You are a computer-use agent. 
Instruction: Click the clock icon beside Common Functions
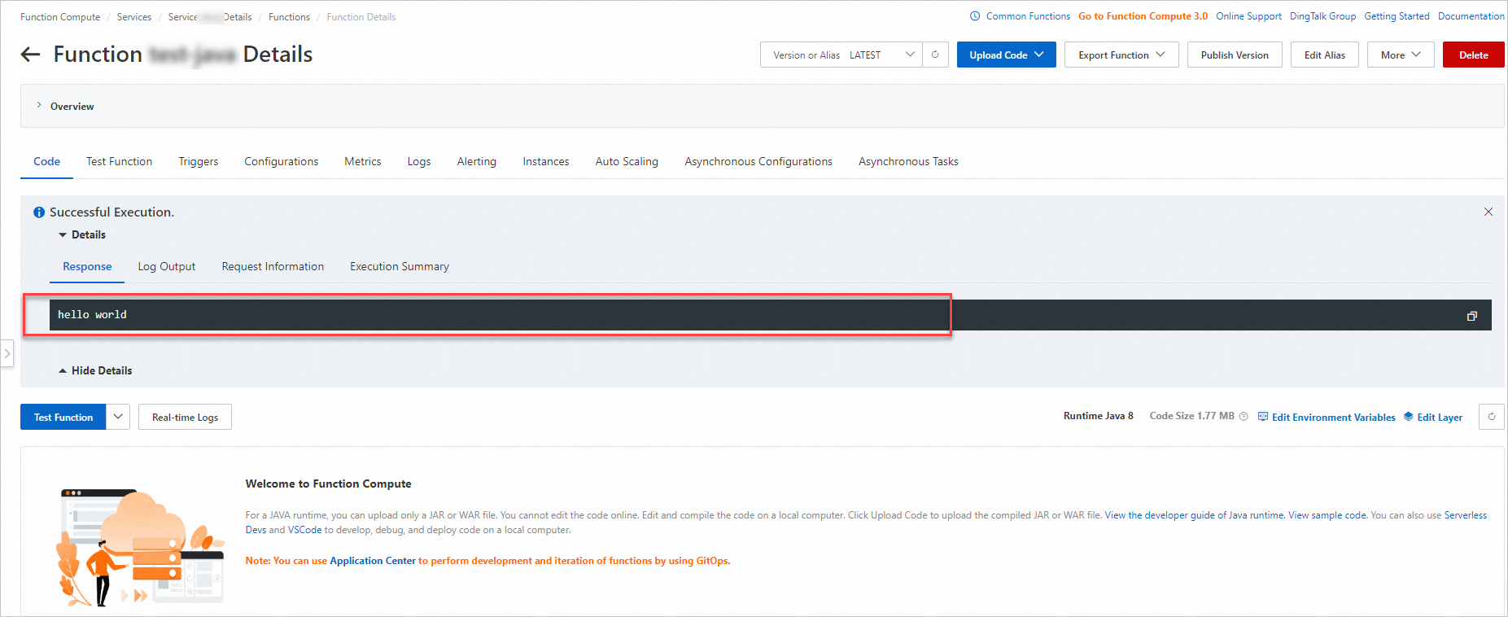pos(975,16)
